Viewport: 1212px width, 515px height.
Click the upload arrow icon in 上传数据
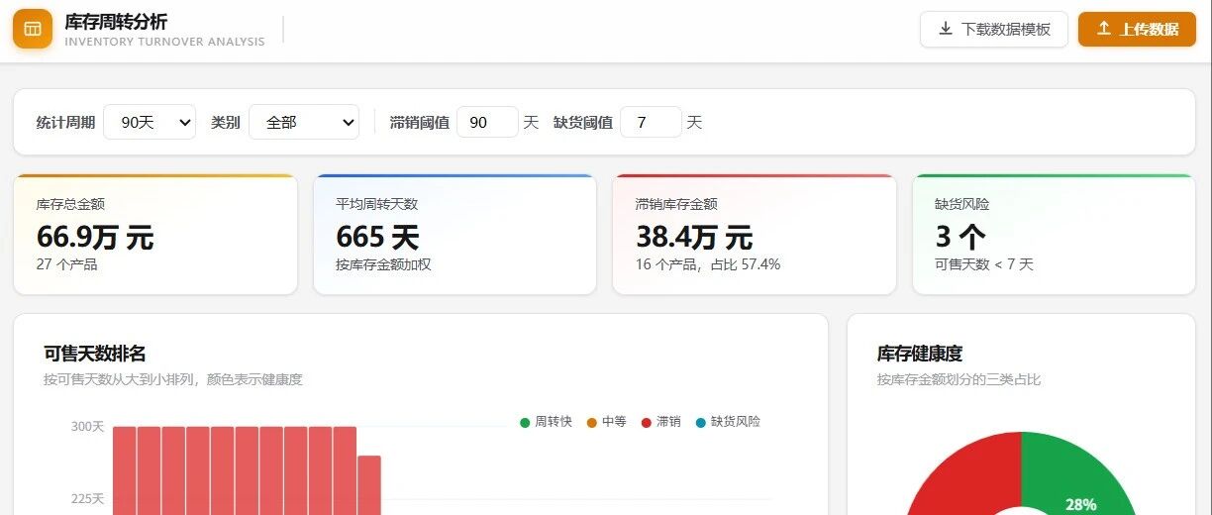coord(1104,29)
